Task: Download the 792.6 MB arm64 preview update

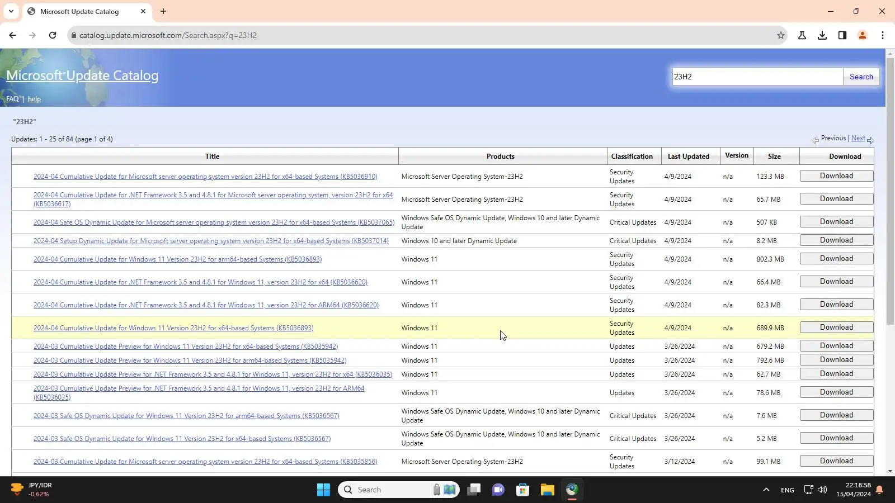Action: coord(836,360)
